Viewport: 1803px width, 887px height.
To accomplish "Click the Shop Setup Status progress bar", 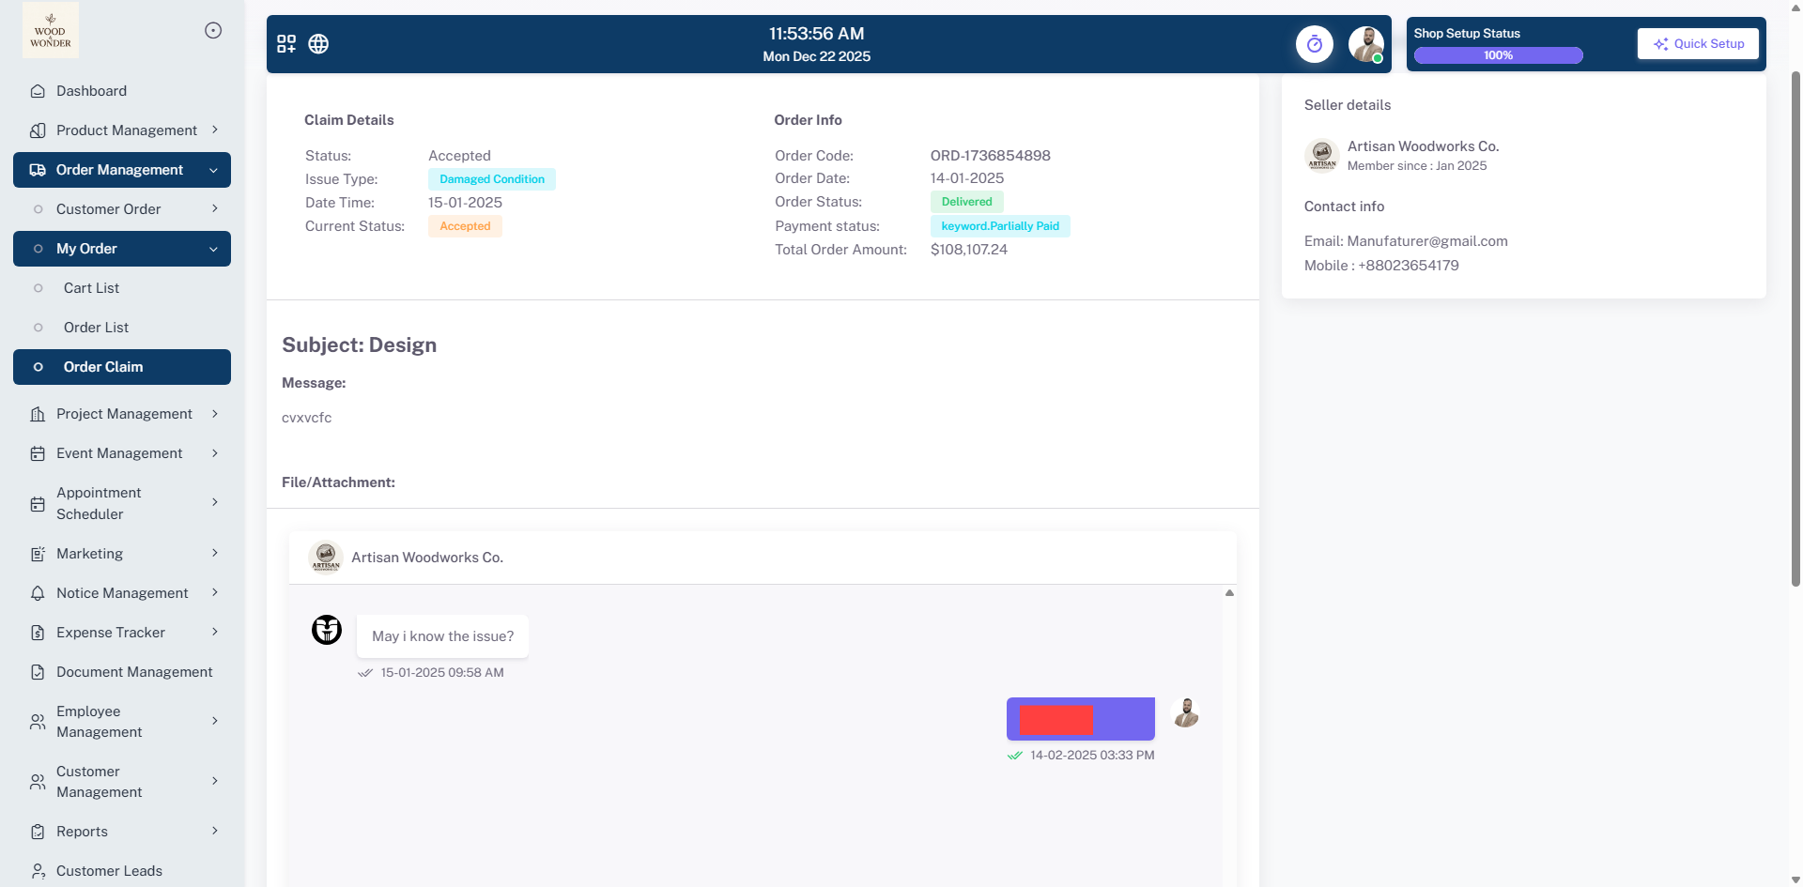I will click(x=1498, y=55).
